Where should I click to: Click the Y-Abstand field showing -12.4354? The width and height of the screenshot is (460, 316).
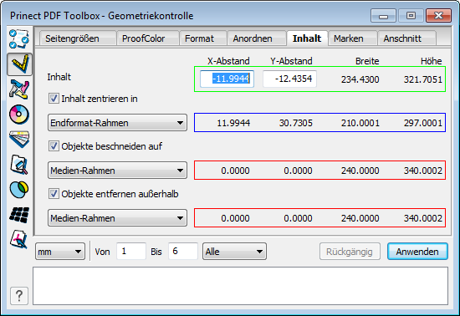click(x=290, y=79)
